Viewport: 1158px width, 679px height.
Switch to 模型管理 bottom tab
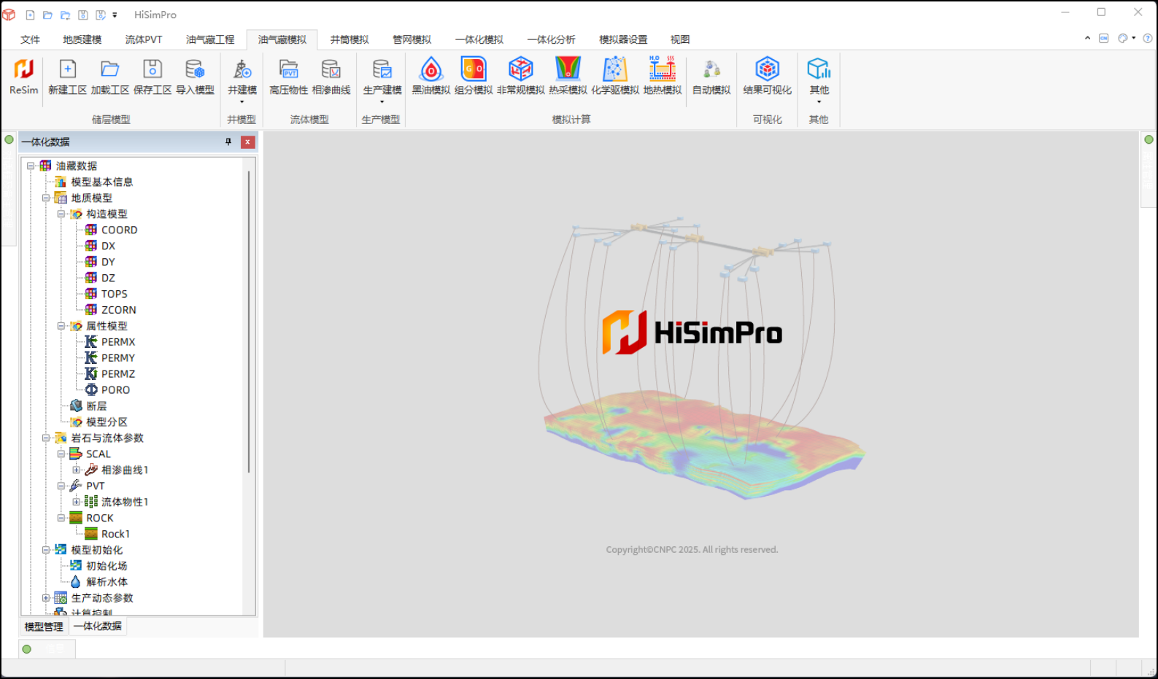click(44, 626)
